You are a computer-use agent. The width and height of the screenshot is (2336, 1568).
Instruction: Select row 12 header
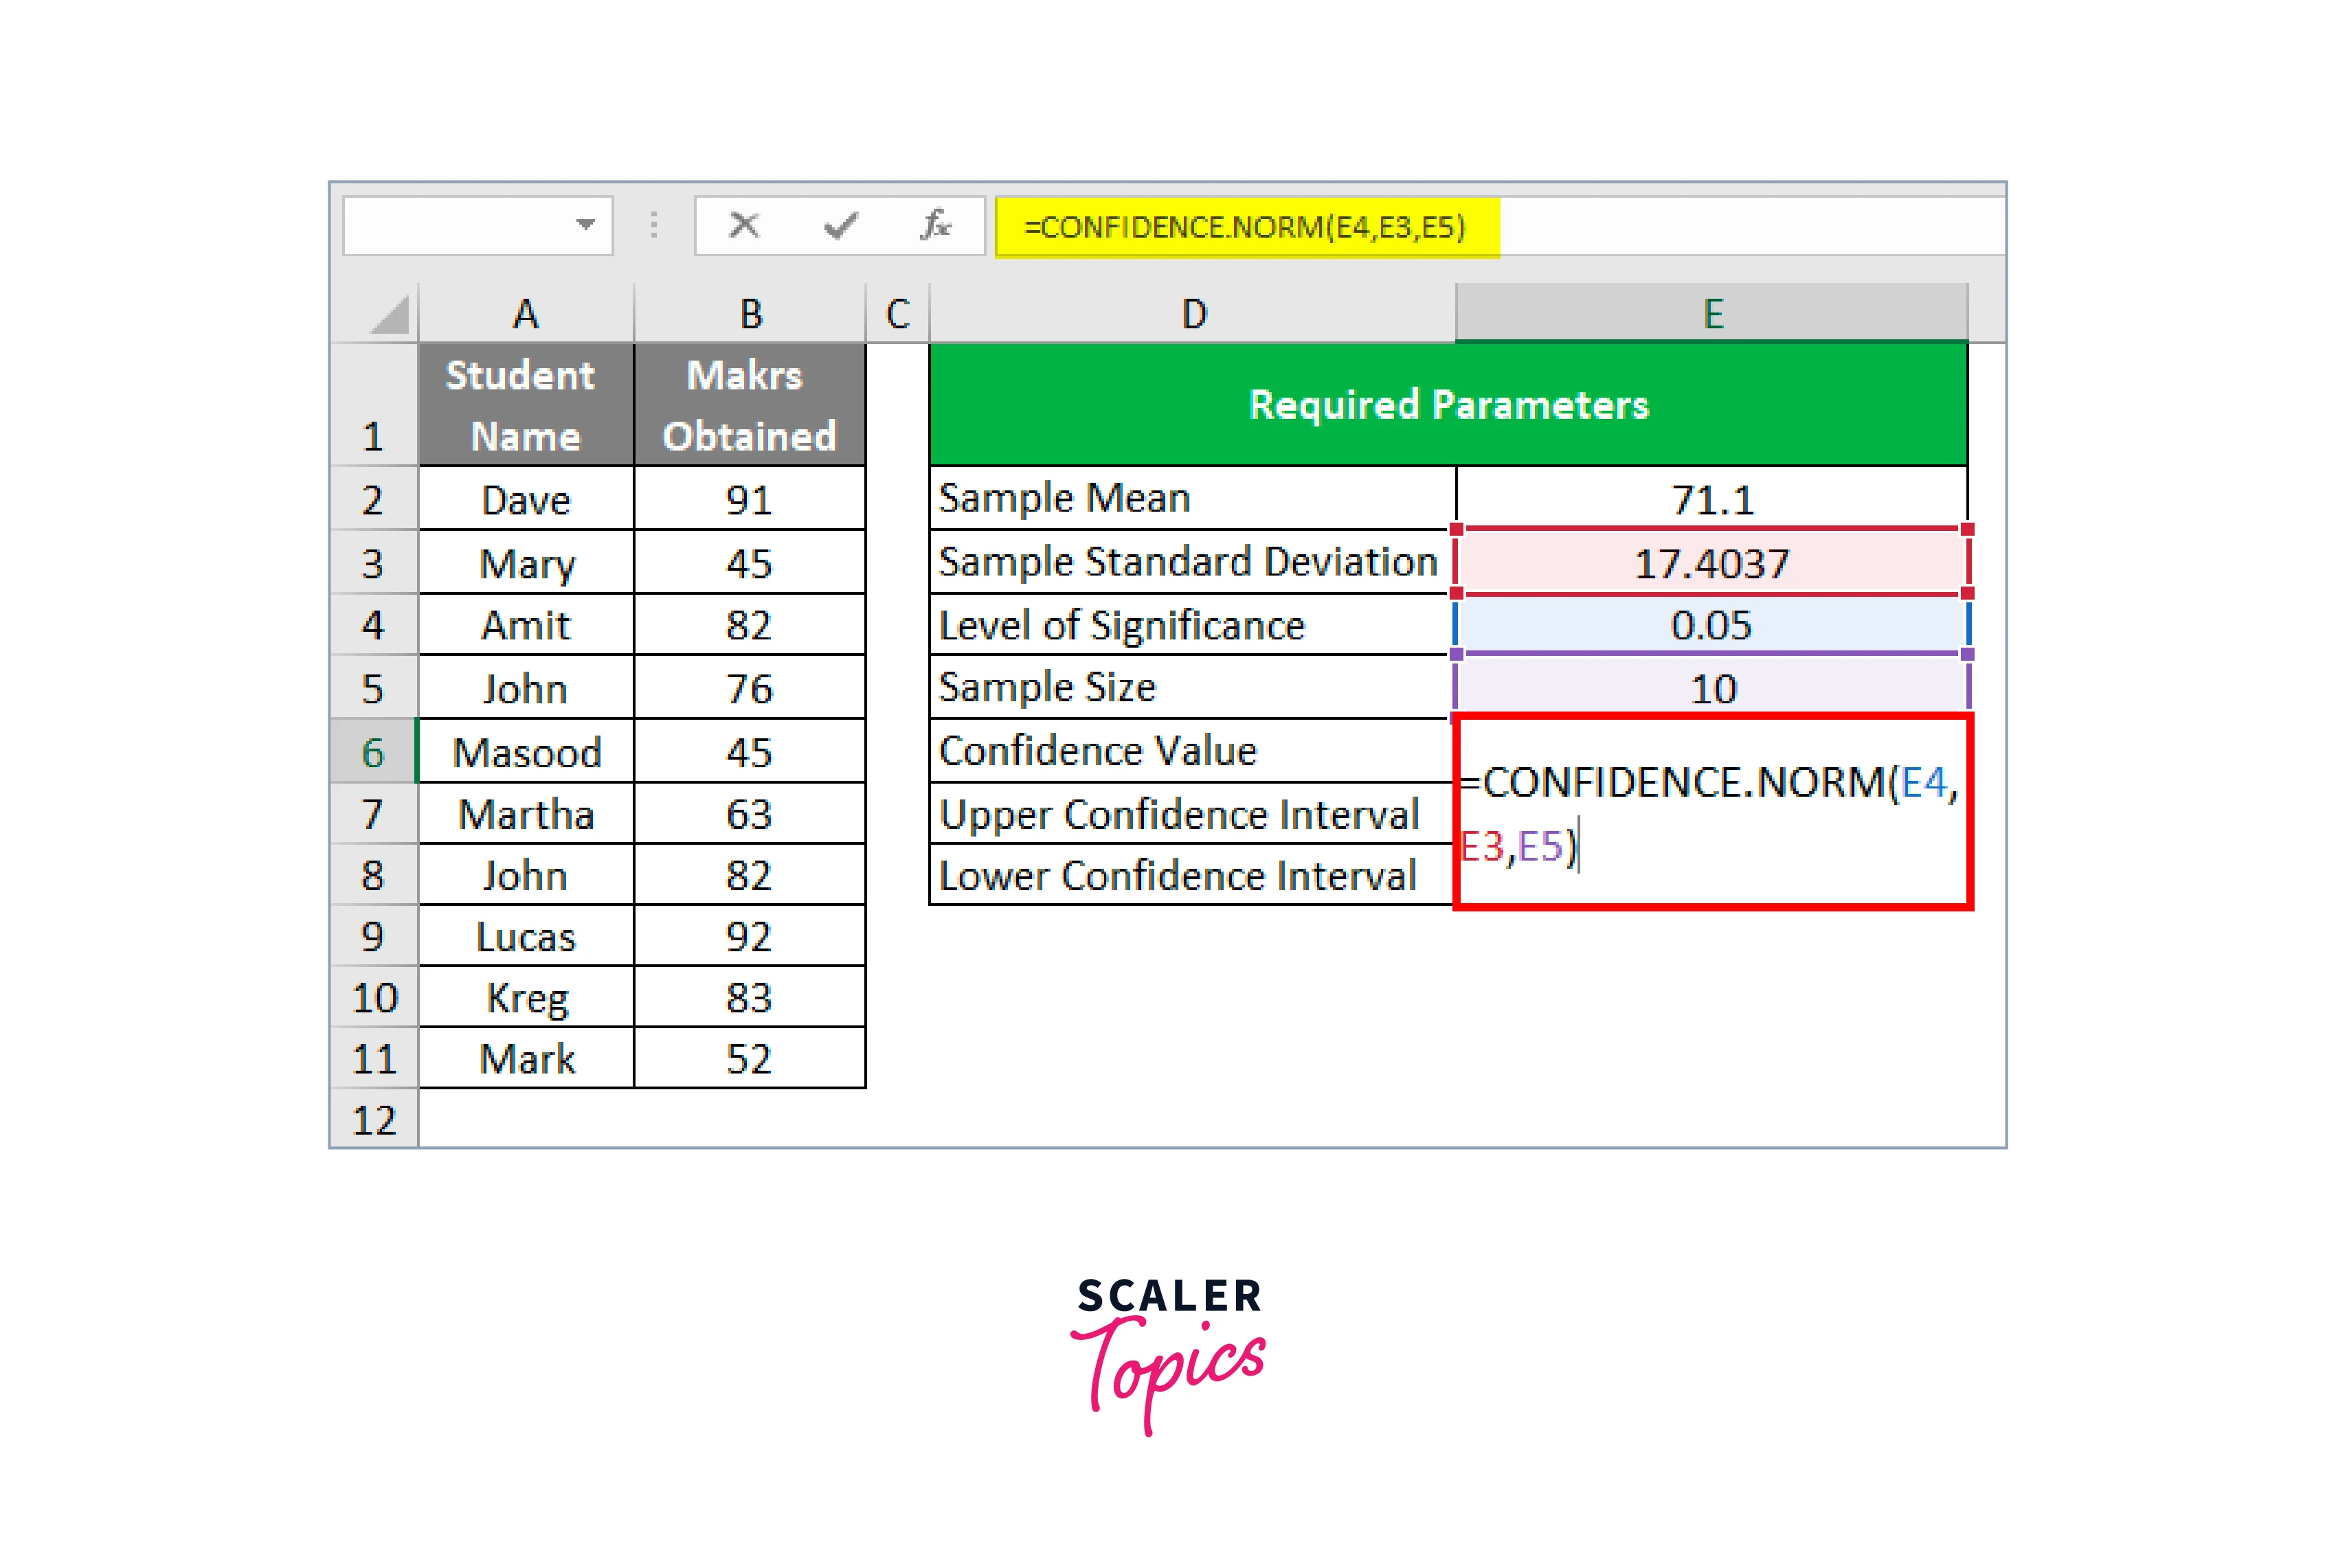374,1120
